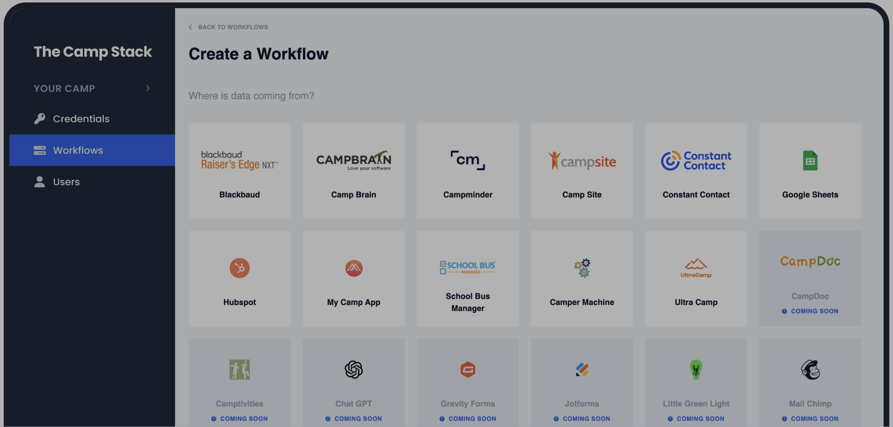This screenshot has height=427, width=893.
Task: Click the Little Green Light bulb icon
Action: point(696,370)
